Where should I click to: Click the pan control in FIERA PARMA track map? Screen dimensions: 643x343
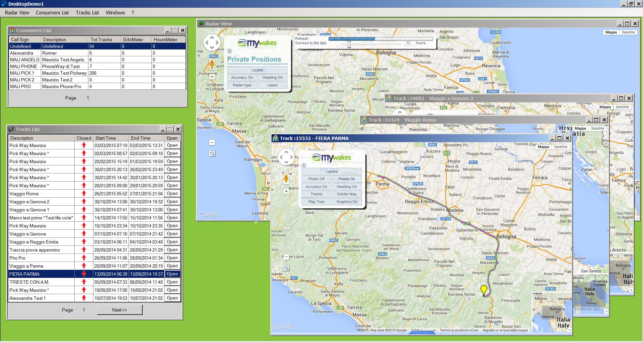point(286,157)
